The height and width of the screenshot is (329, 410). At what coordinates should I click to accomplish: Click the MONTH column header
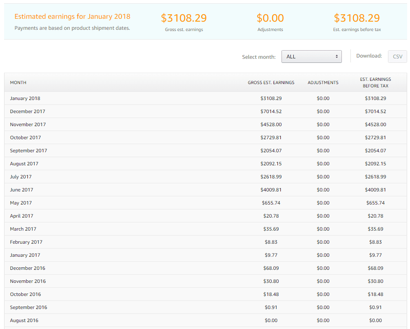[18, 82]
